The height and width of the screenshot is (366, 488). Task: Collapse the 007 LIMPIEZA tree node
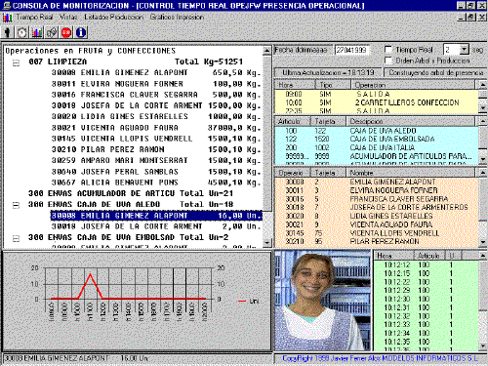[x=16, y=62]
